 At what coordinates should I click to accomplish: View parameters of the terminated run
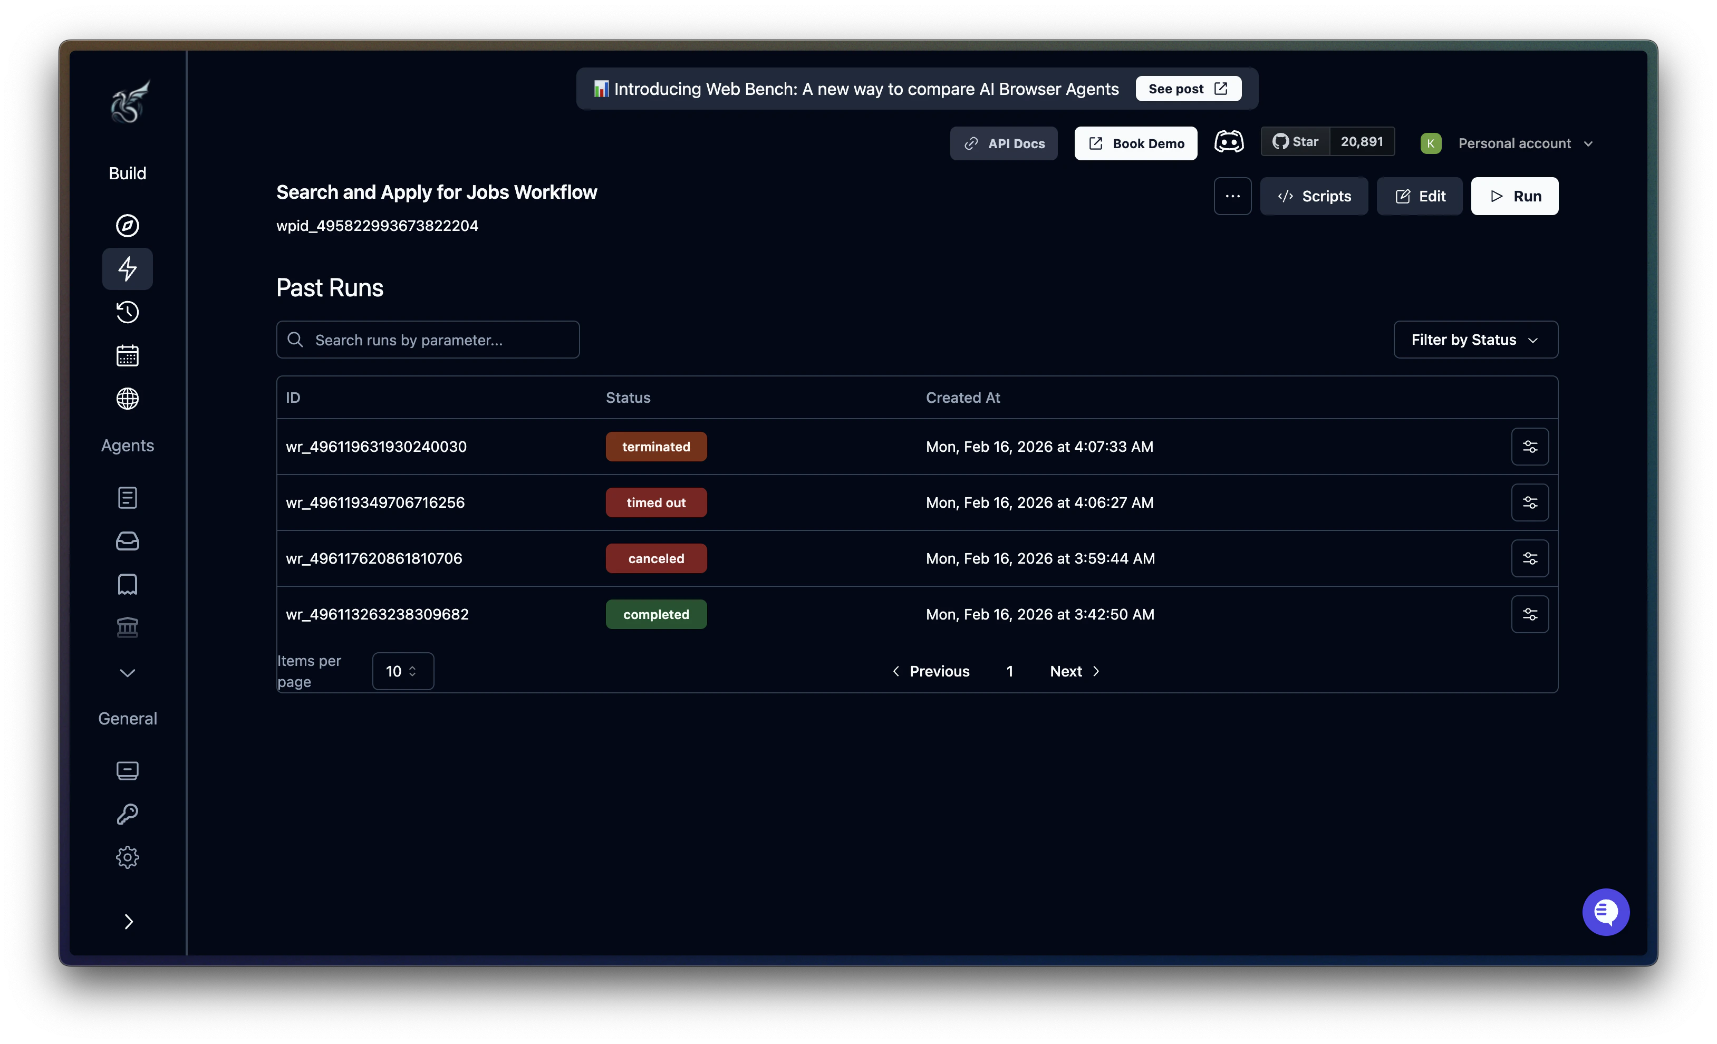(1530, 446)
